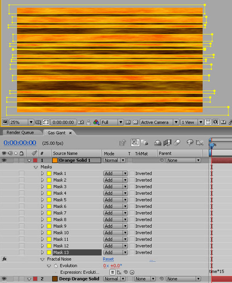Click the blue current time display

point(20,143)
